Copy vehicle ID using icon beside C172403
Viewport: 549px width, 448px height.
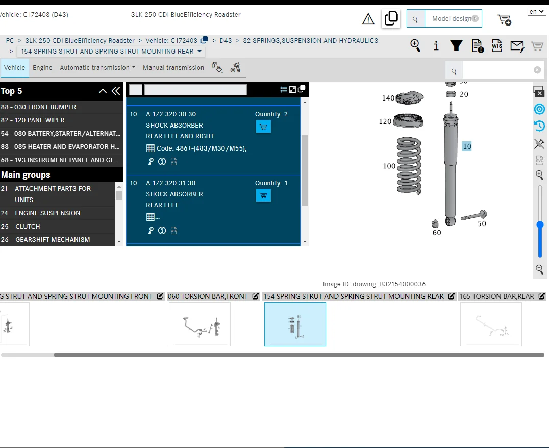tap(204, 40)
